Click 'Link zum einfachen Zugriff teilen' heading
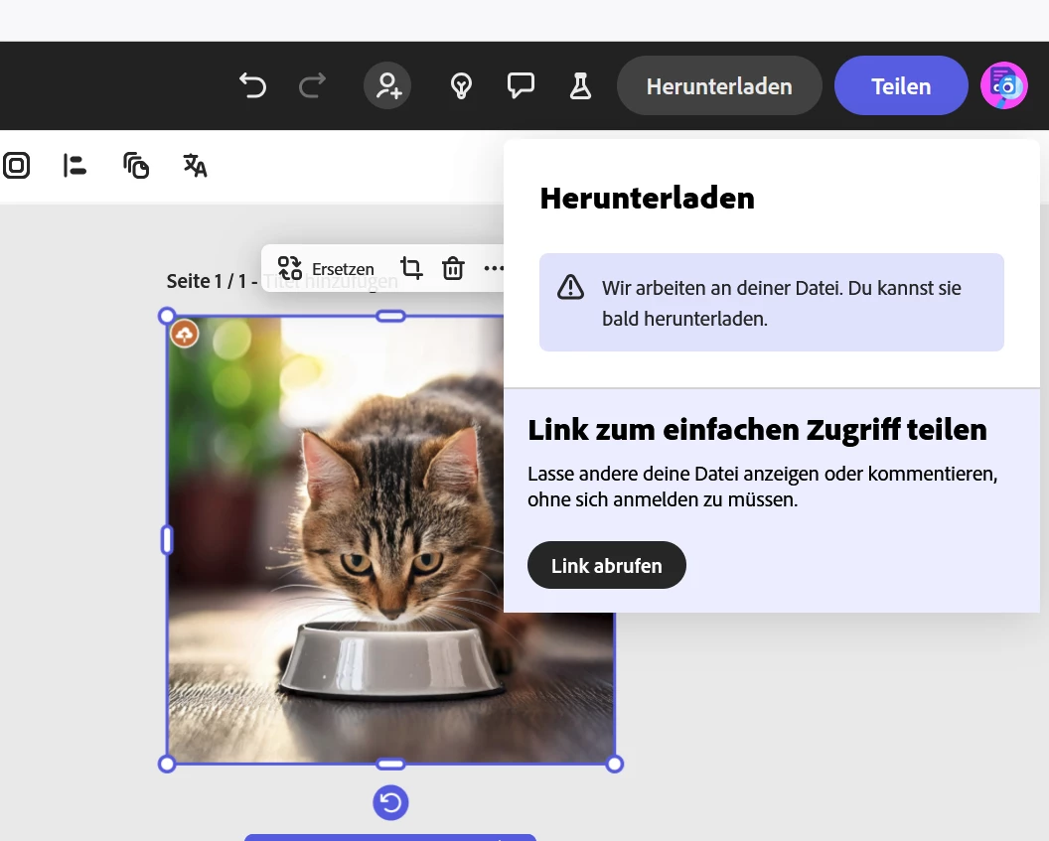The width and height of the screenshot is (1049, 841). [x=757, y=430]
